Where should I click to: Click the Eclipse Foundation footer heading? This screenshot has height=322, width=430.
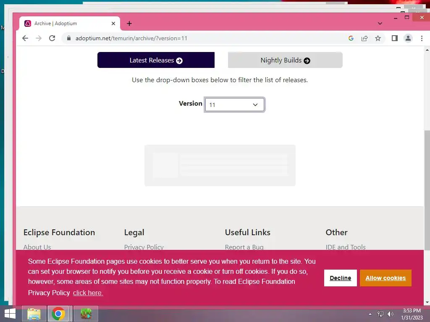tap(59, 232)
